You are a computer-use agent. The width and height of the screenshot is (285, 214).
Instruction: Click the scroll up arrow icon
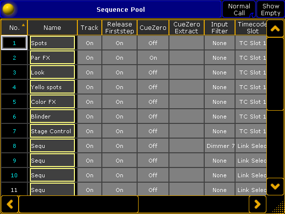(275, 28)
